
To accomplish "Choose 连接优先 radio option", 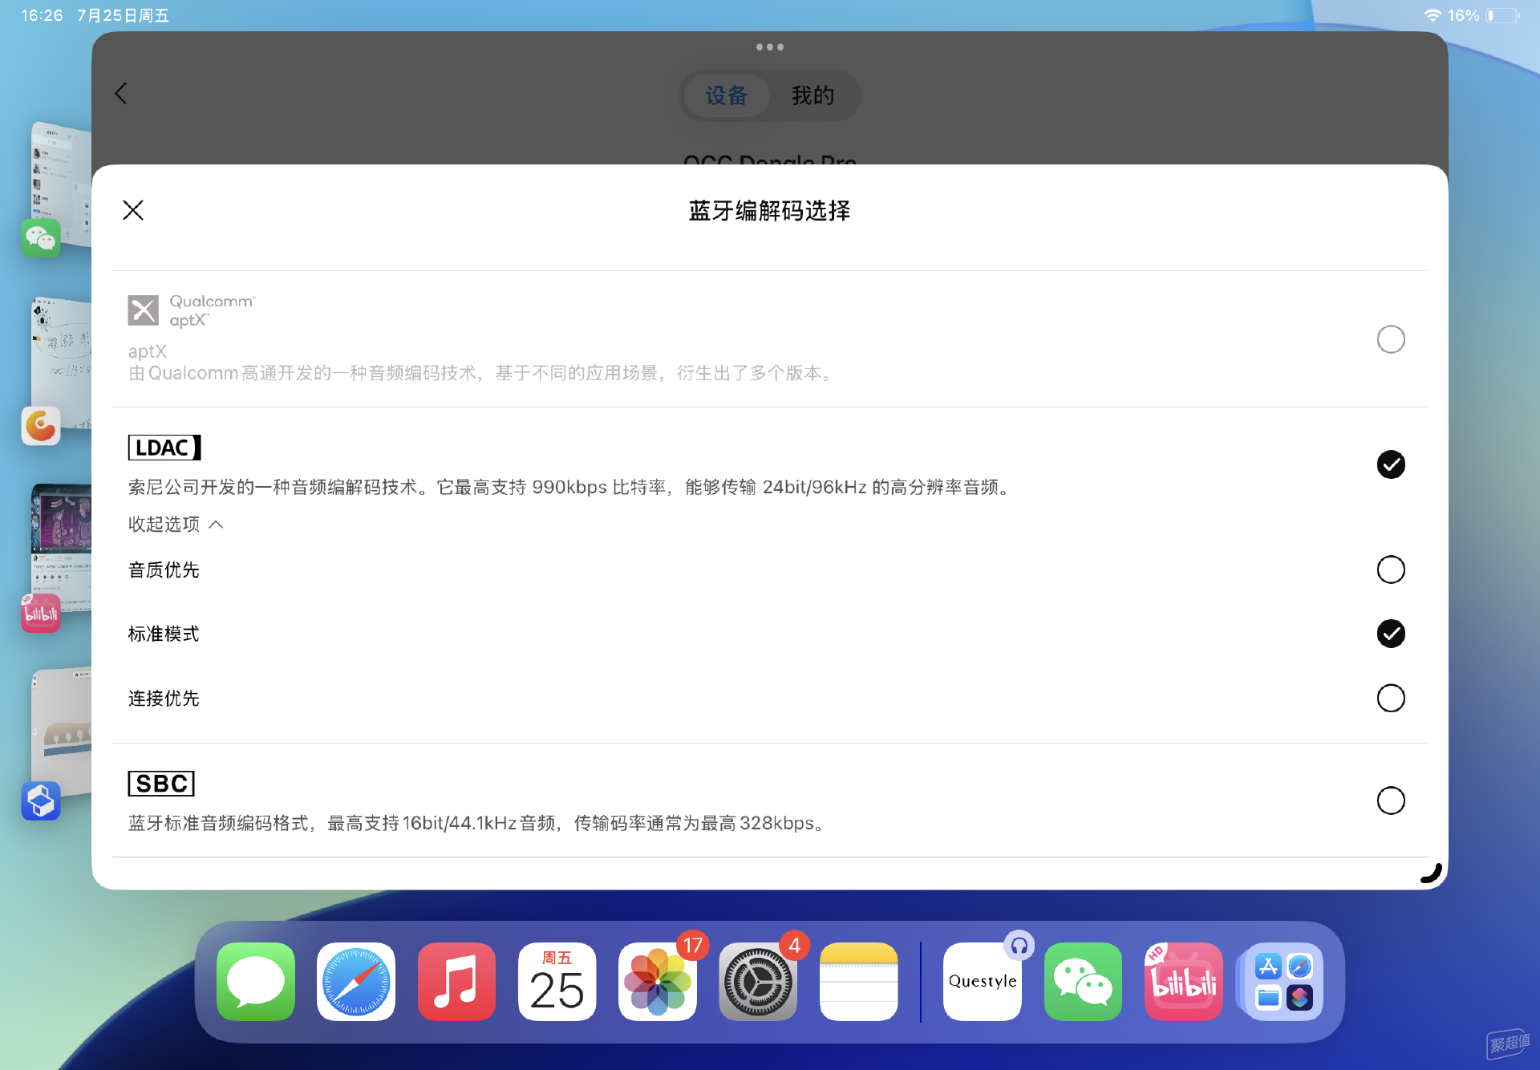I will click(1391, 698).
